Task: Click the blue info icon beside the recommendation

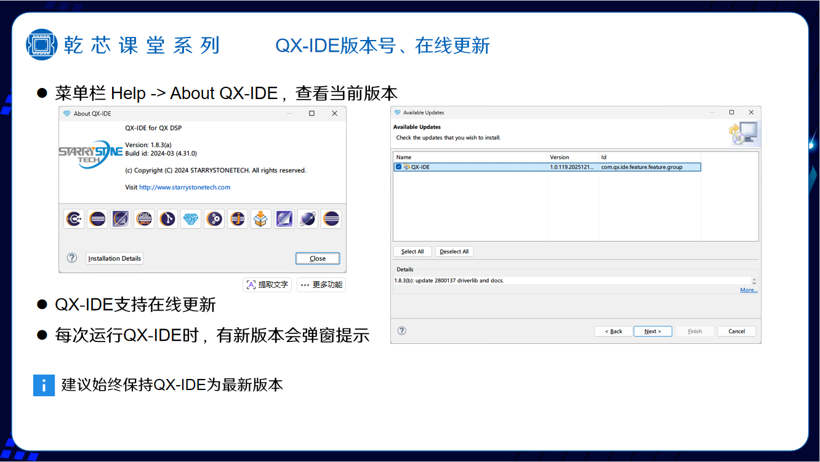Action: [x=44, y=386]
